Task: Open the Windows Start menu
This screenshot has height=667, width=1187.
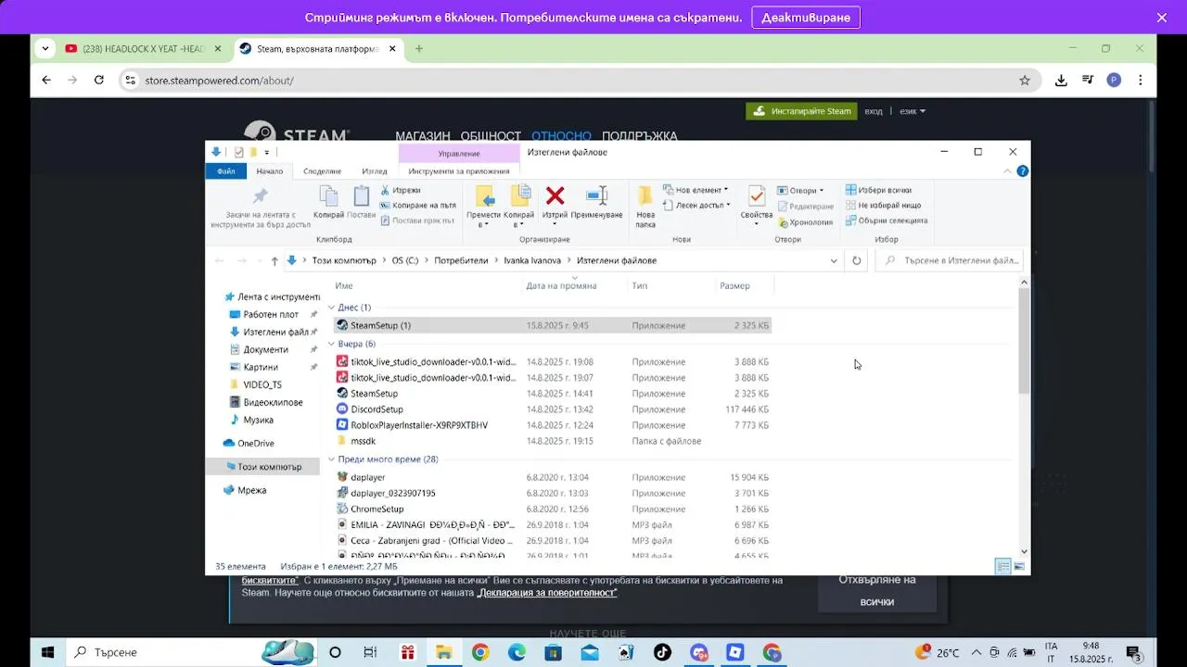Action: click(x=48, y=652)
